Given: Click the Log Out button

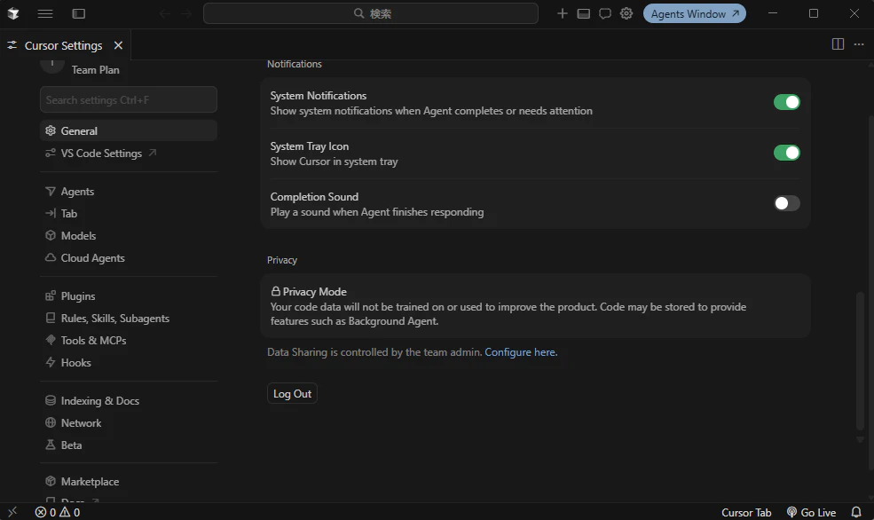Looking at the screenshot, I should (x=292, y=393).
